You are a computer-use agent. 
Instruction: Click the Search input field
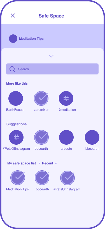point(52,69)
